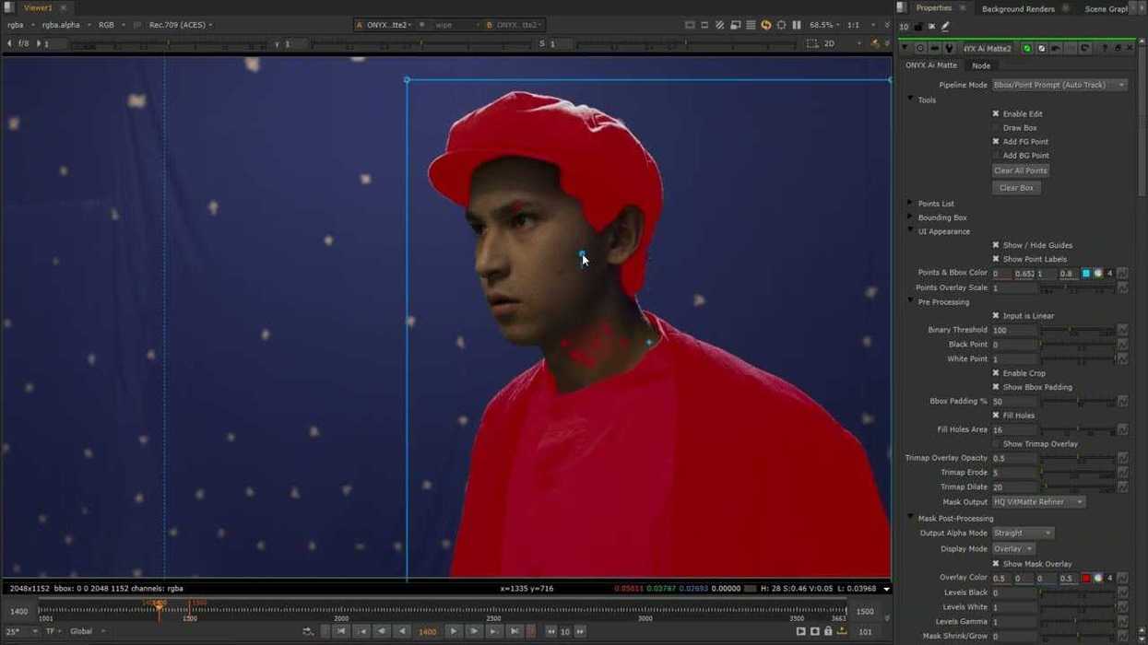The image size is (1148, 645).
Task: Open the Output Alpha Mode dropdown
Action: coord(1022,533)
